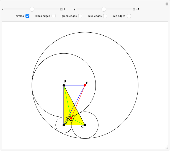Open the panel options plus icon at top right
This screenshot has width=170, height=151.
(167, 3)
